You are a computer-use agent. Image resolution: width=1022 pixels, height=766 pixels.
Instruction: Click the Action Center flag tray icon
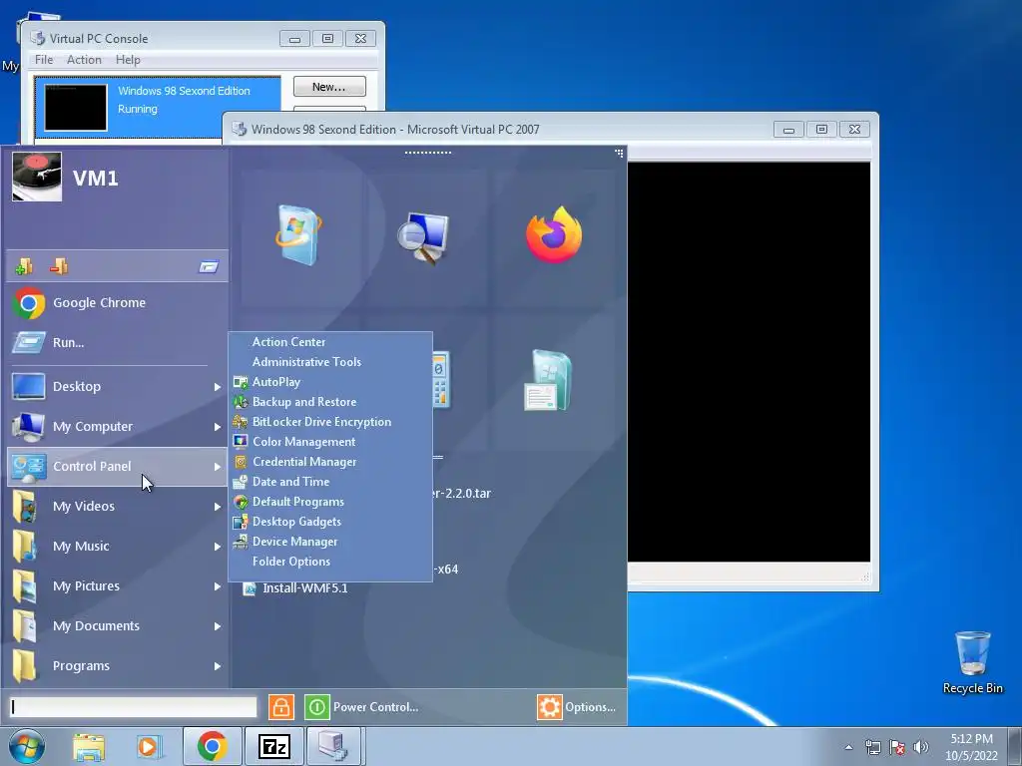[897, 747]
